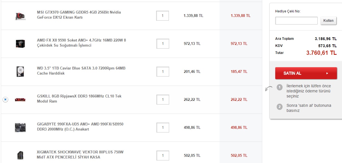Screen dimensions: 342x163
Task: Click the arrow on the SATIN AL button
Action: point(327,73)
